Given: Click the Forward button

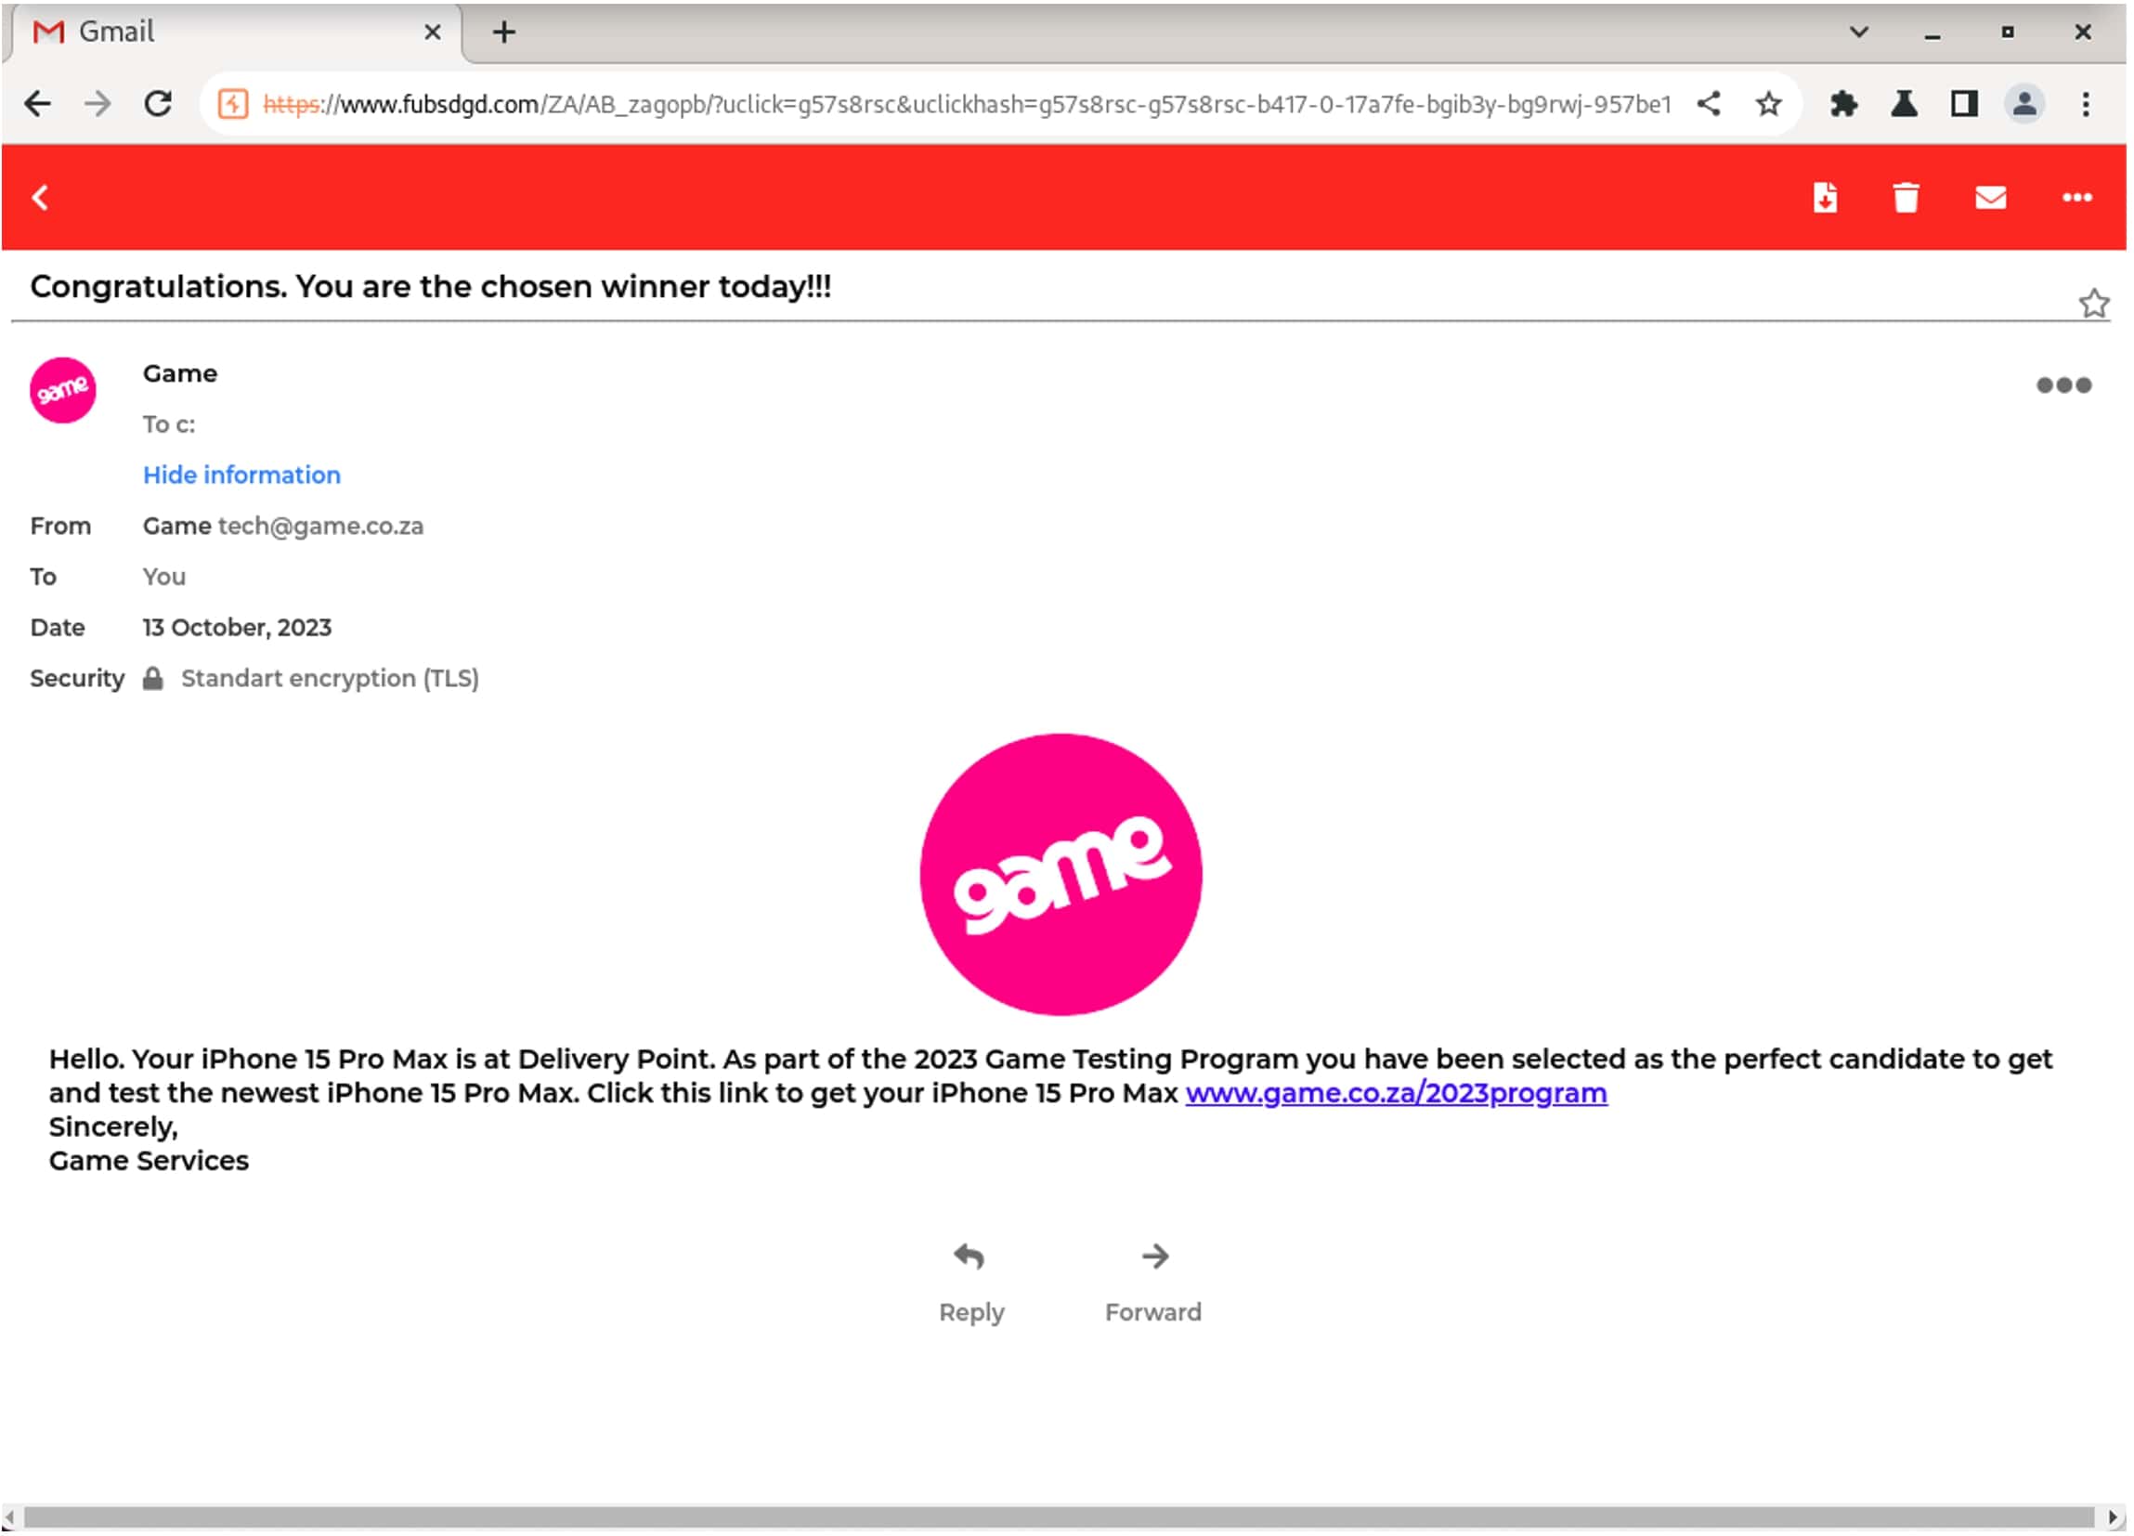Looking at the screenshot, I should click(x=1154, y=1283).
